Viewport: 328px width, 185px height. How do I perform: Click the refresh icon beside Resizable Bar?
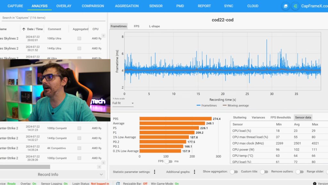pyautogui.click(x=118, y=183)
